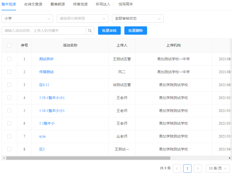Screen dimensions: 233x175
Task: Check the row for 5.5整本小
Action: coord(9,123)
